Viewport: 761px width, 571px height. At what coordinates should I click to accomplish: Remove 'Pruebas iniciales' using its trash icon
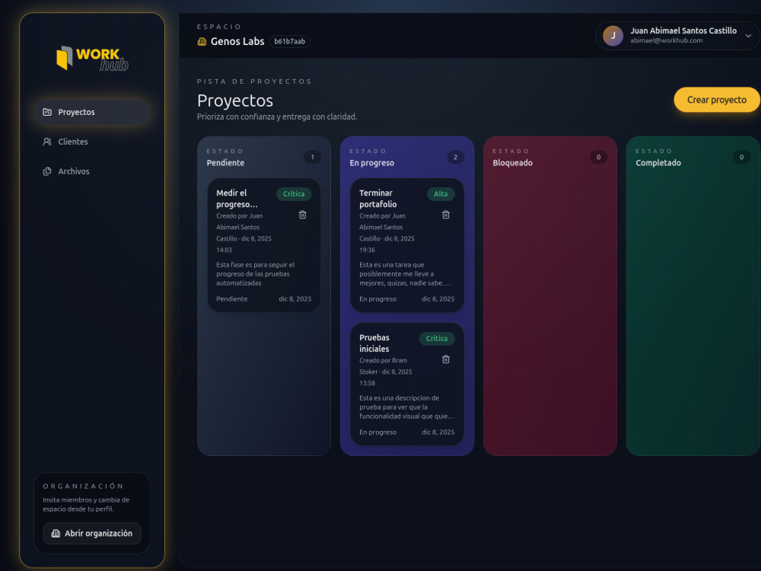coord(445,359)
